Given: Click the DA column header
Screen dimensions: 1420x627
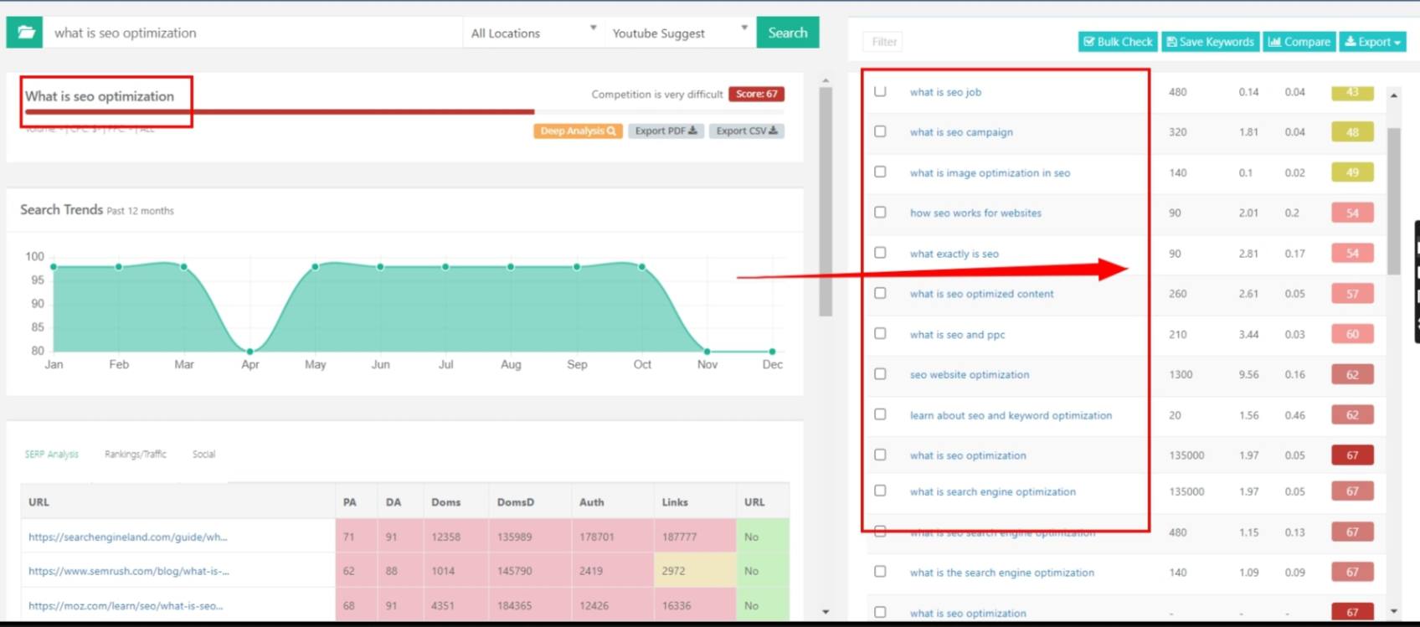Looking at the screenshot, I should (393, 502).
